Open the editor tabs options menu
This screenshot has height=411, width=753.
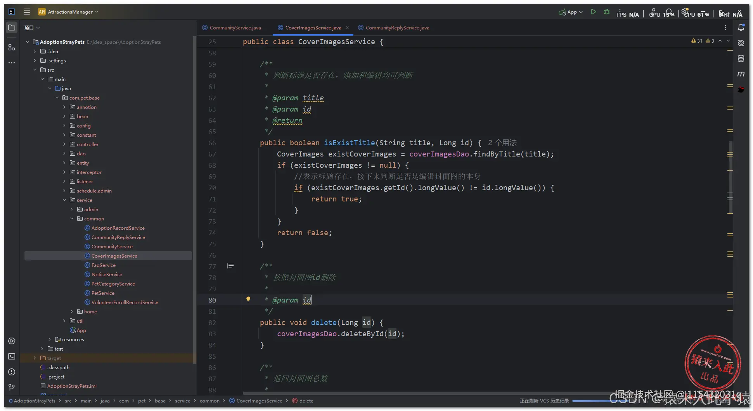pyautogui.click(x=725, y=28)
